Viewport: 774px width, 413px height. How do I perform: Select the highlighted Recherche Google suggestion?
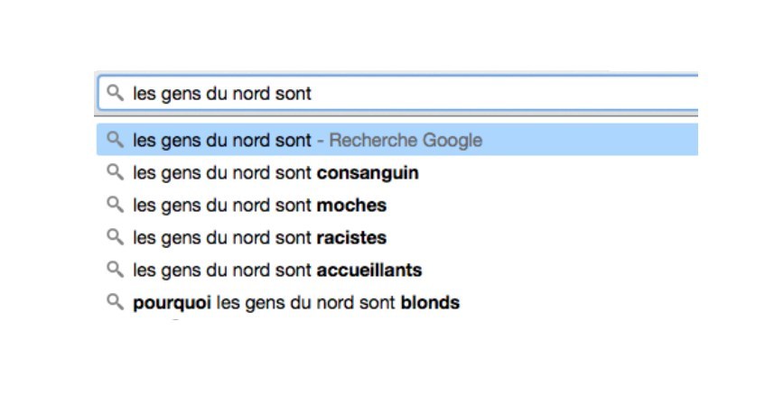tap(397, 140)
